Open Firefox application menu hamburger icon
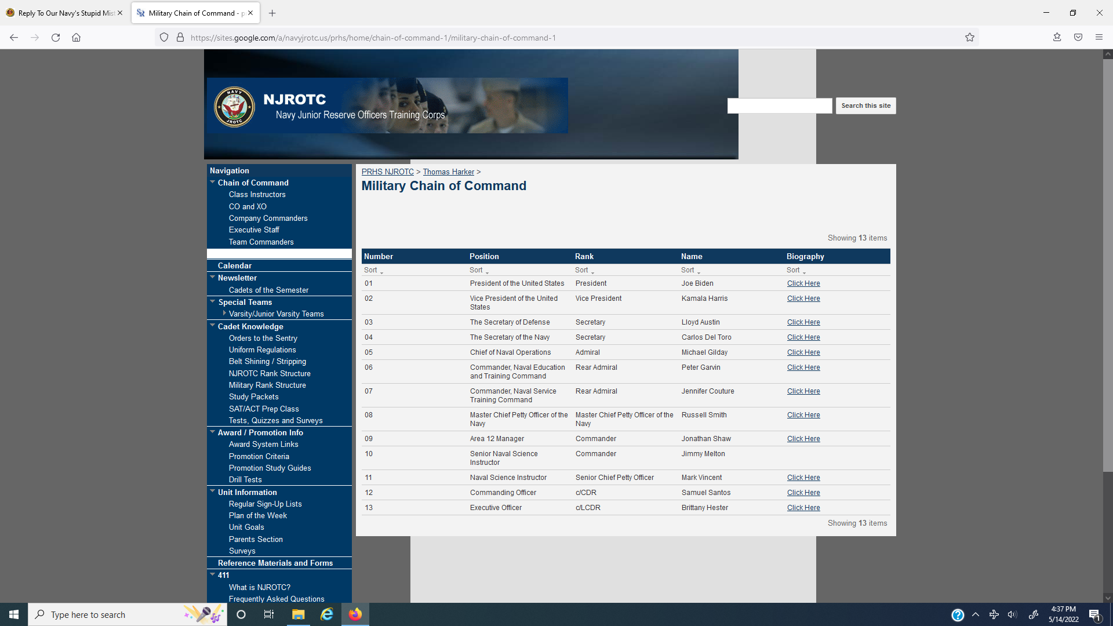 [x=1099, y=38]
